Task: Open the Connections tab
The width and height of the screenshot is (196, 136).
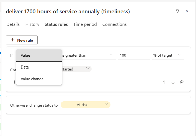Action: tap(114, 24)
